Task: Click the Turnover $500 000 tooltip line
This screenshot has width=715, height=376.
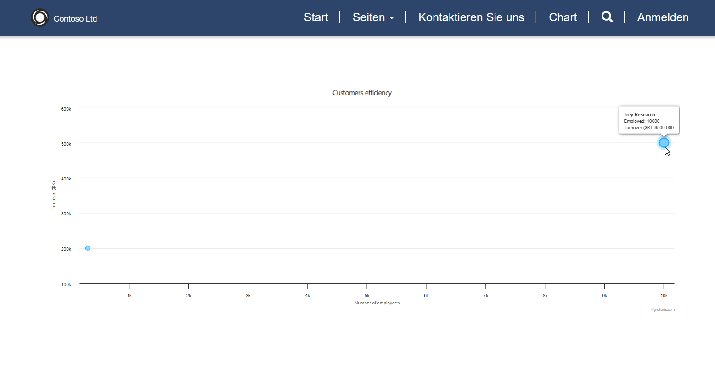Action: (x=648, y=128)
